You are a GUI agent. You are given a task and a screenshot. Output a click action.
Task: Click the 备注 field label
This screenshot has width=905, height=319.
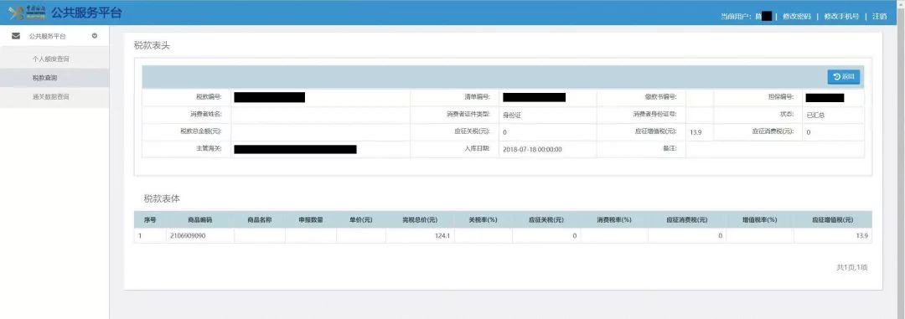670,149
